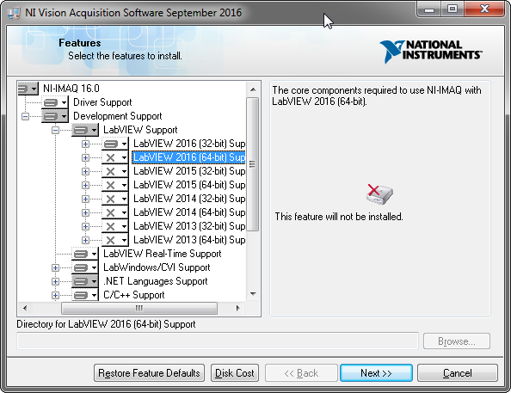Screen dimensions: 511x393
Task: Click the feature tree scroll down arrow
Action: coord(253,294)
